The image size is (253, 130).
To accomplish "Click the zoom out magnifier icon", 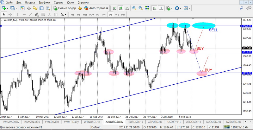I will tap(141, 8).
